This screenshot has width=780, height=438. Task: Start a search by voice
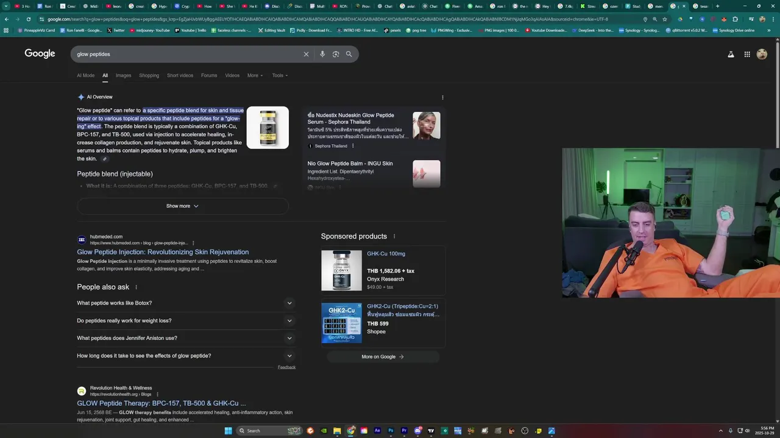(322, 54)
